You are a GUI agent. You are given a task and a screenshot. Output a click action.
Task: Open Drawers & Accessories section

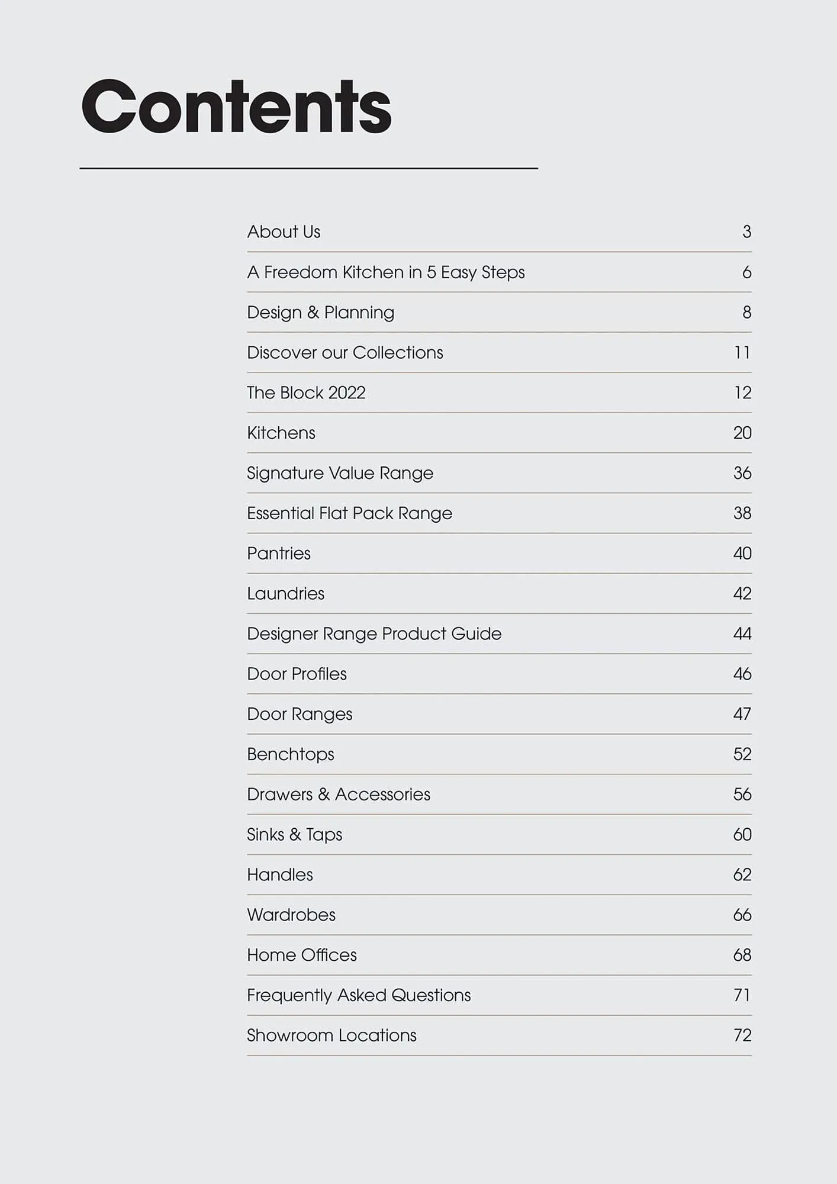pos(339,794)
